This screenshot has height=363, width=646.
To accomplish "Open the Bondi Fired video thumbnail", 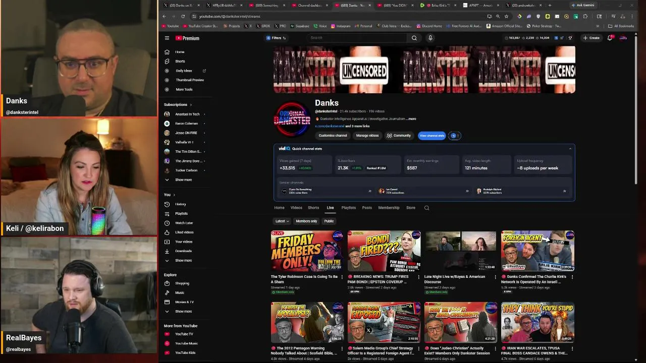I will click(x=384, y=251).
